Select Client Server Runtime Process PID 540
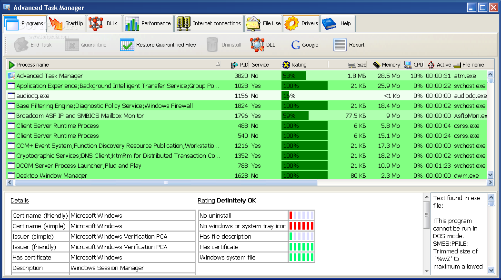The height and width of the screenshot is (280, 501). click(247, 136)
